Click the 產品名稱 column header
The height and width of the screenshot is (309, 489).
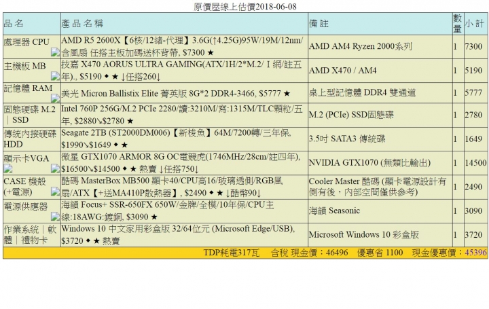coord(82,23)
